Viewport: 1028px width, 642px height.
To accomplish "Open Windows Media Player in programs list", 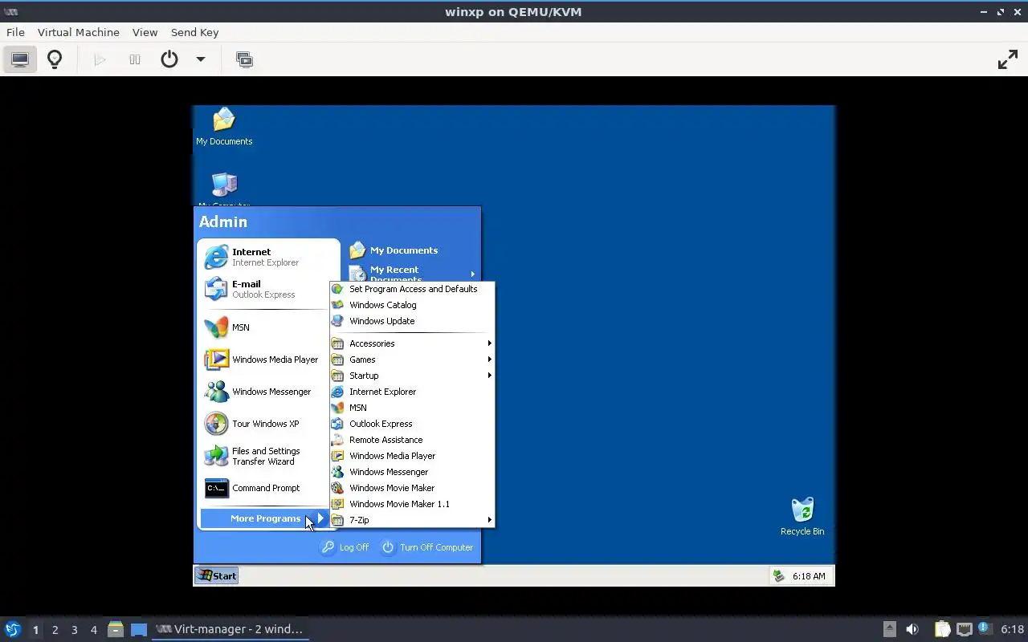I will point(412,456).
